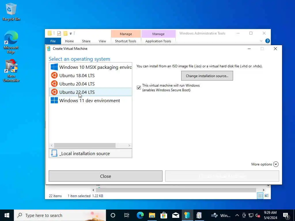Open the View ribbon tab
This screenshot has height=221, width=295.
102,41
